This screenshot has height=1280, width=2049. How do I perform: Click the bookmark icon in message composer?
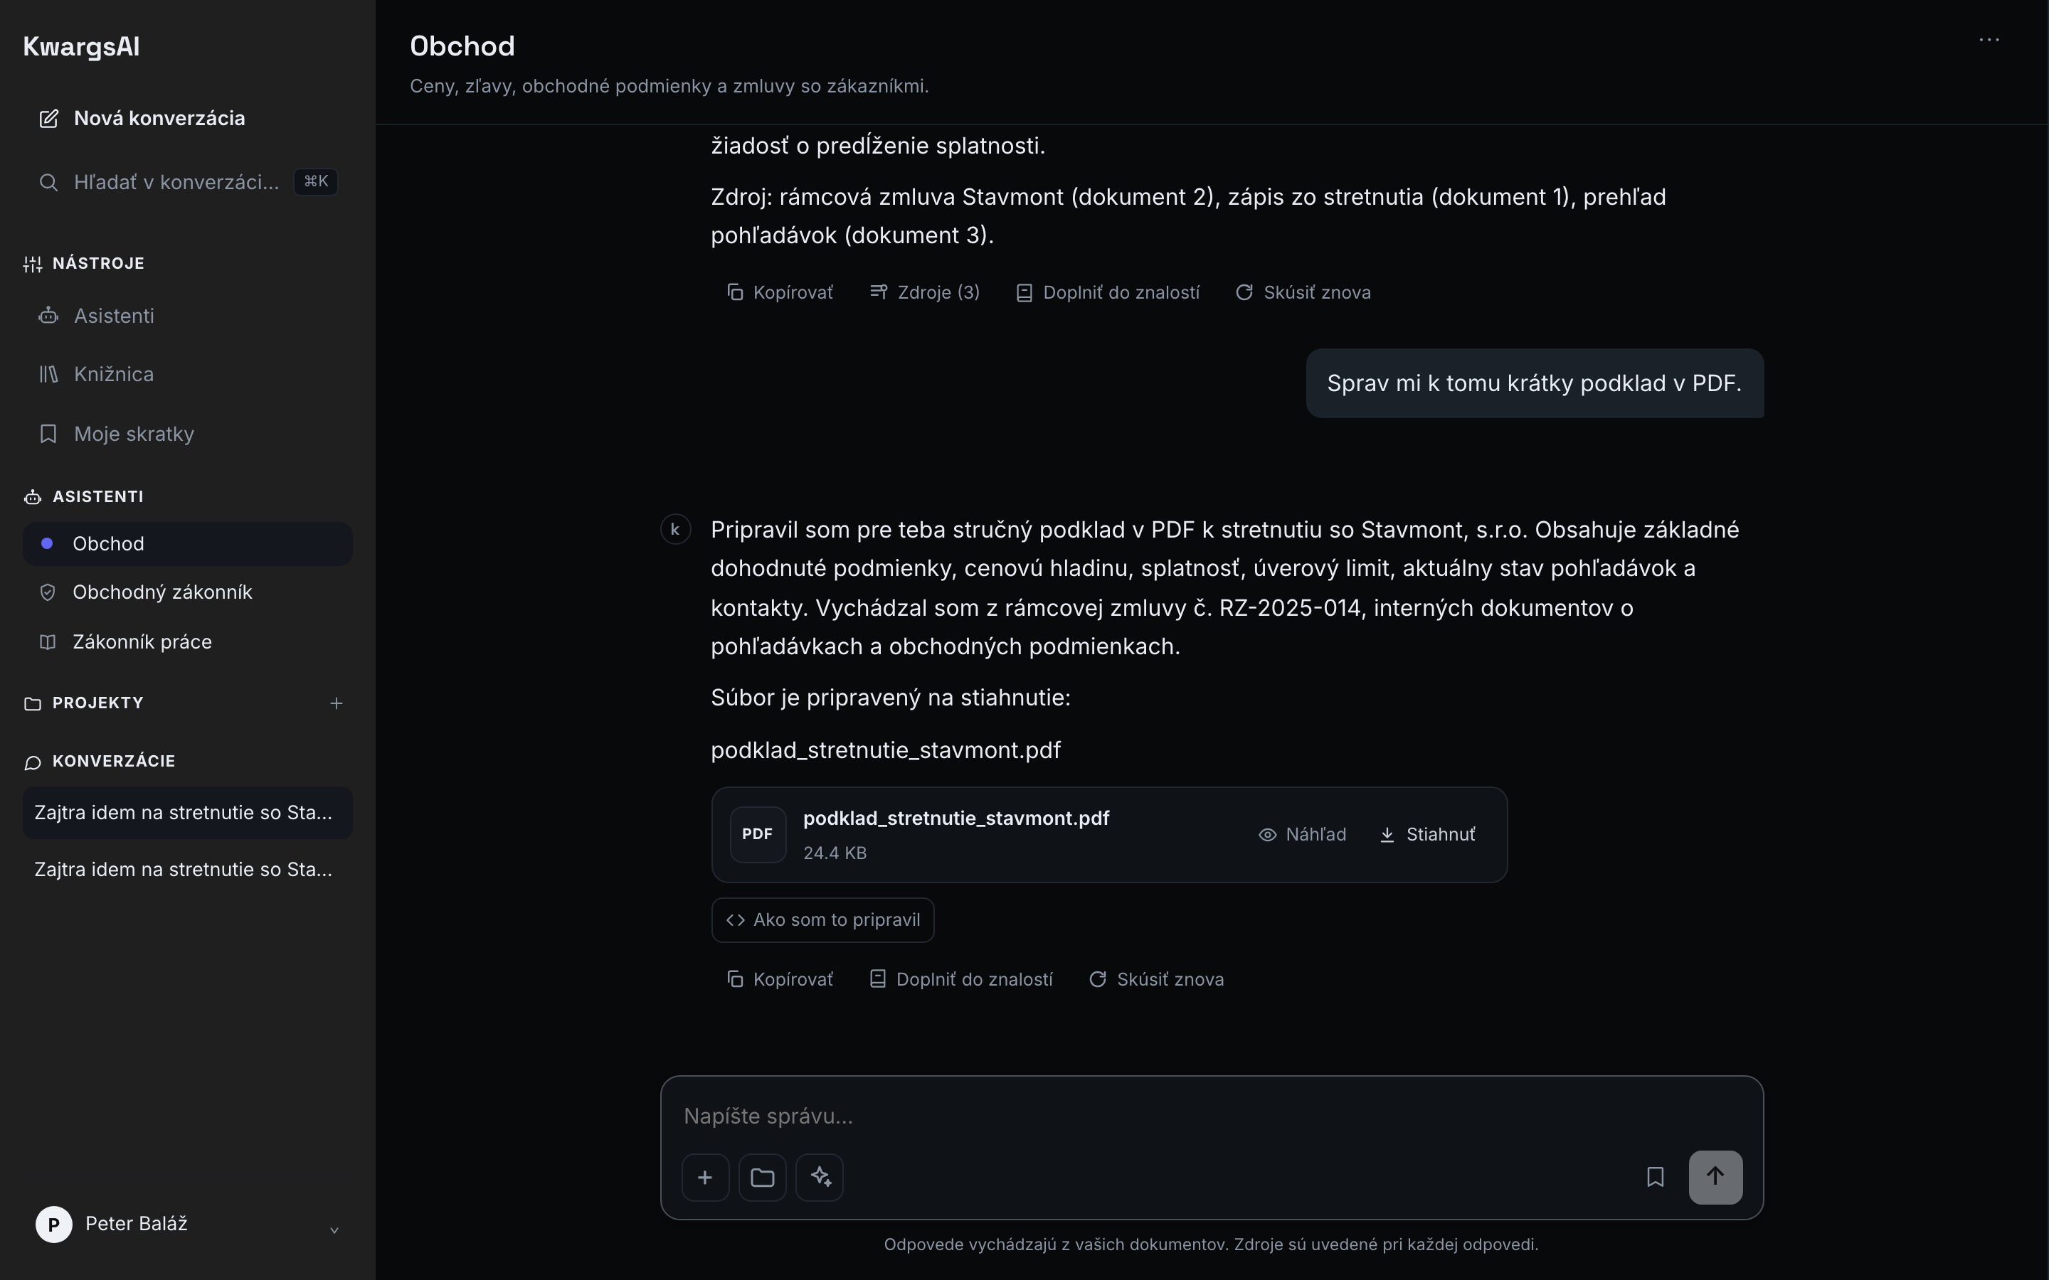1654,1177
